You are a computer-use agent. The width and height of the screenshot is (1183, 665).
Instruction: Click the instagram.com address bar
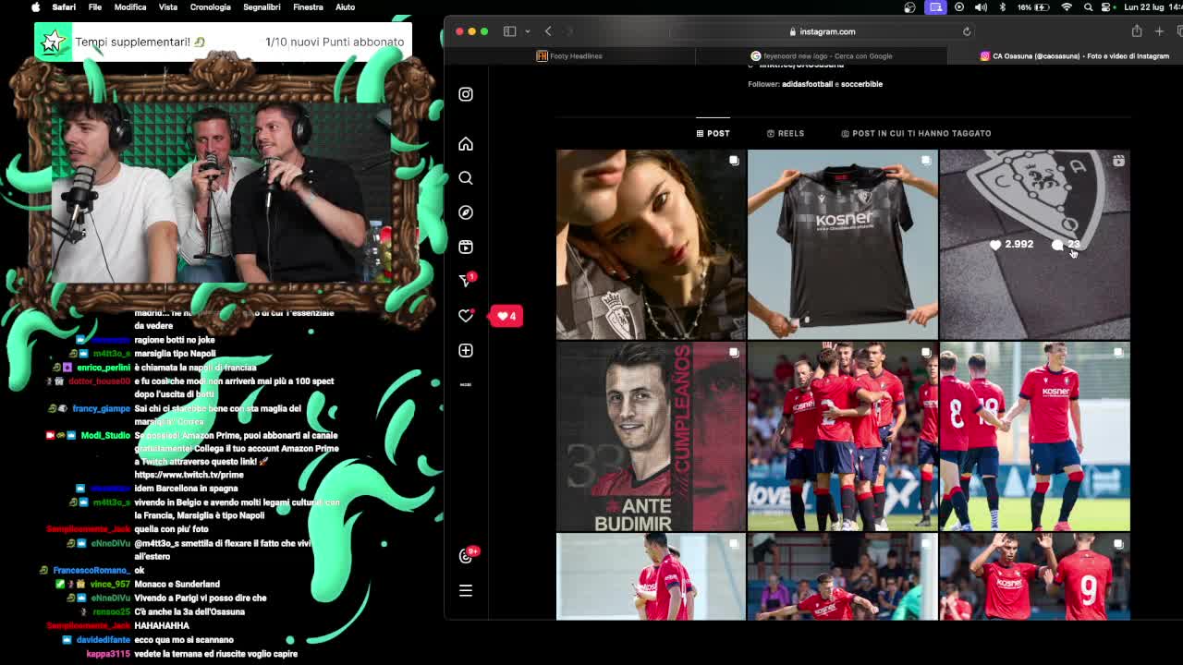(822, 31)
